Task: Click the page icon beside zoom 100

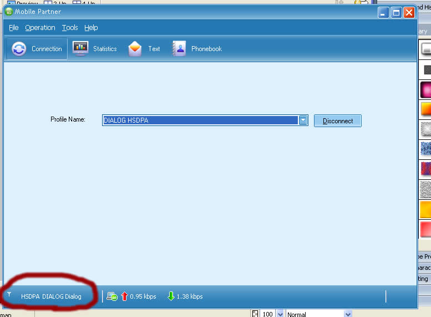Action: click(x=255, y=314)
